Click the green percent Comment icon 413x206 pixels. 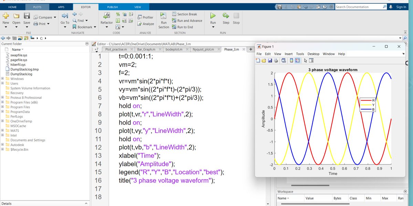click(118, 14)
